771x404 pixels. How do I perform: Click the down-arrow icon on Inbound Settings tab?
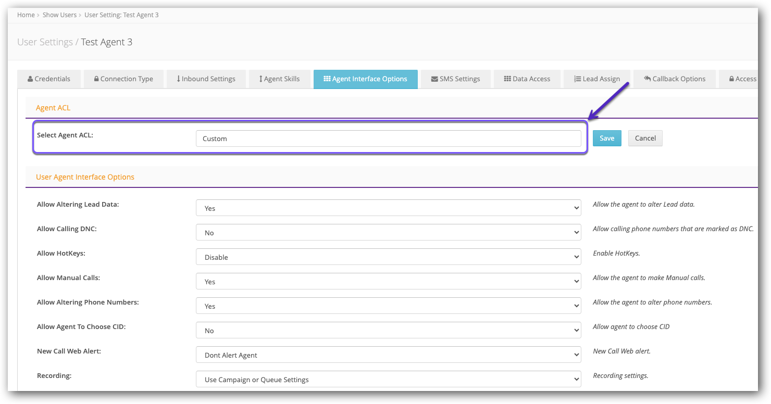(x=179, y=79)
